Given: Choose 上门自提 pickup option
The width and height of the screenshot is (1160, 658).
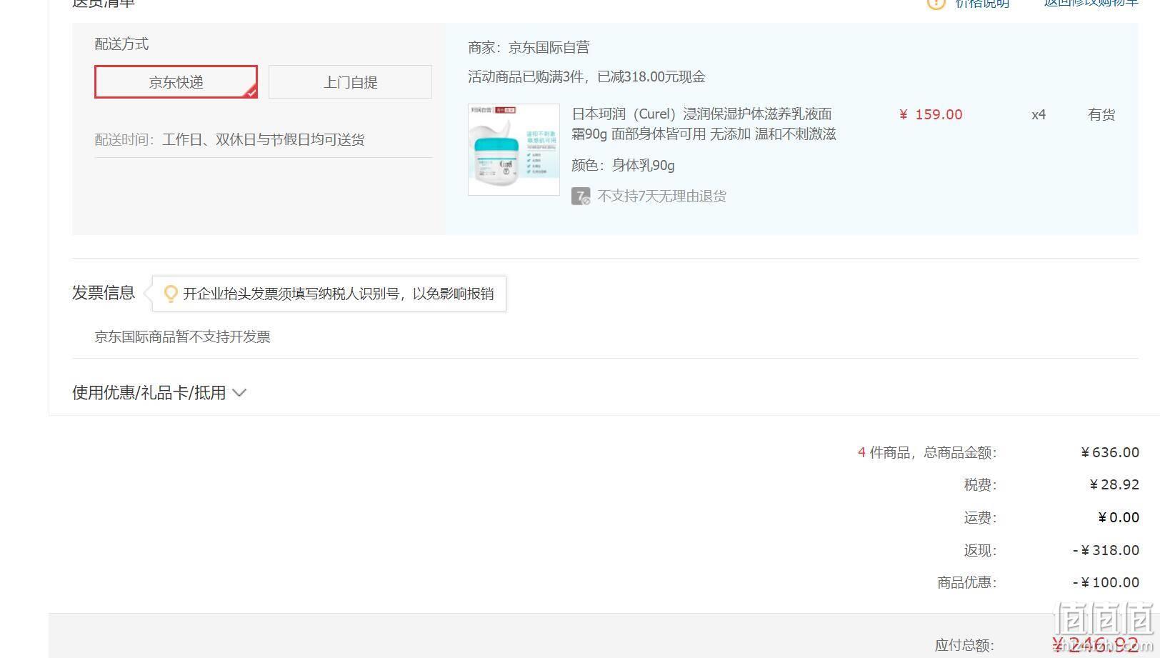Looking at the screenshot, I should click(x=350, y=82).
